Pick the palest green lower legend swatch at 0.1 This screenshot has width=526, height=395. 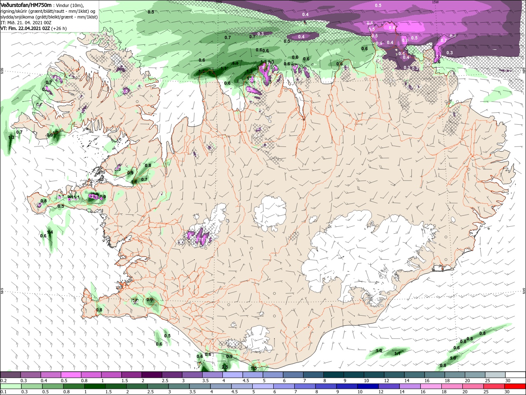(10, 386)
